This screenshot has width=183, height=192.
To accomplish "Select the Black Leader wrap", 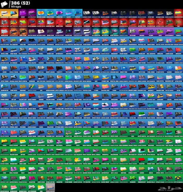I will pyautogui.click(x=105, y=13).
